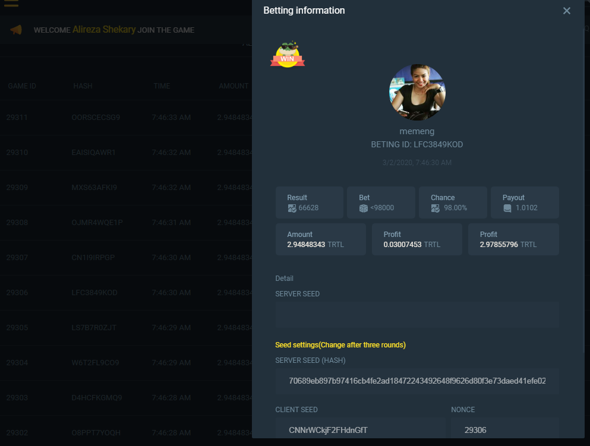The image size is (590, 446).
Task: Select the Server Seed hash field
Action: (417, 381)
